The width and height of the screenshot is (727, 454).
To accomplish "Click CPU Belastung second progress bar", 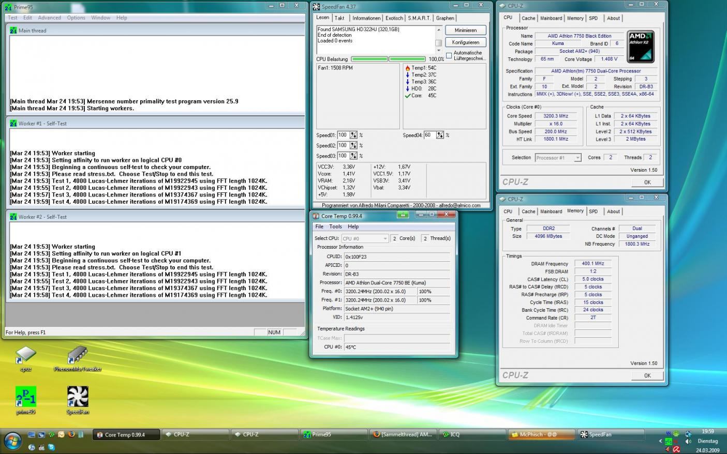I will tap(407, 59).
